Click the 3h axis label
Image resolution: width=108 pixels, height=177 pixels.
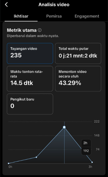pyautogui.click(x=90, y=167)
